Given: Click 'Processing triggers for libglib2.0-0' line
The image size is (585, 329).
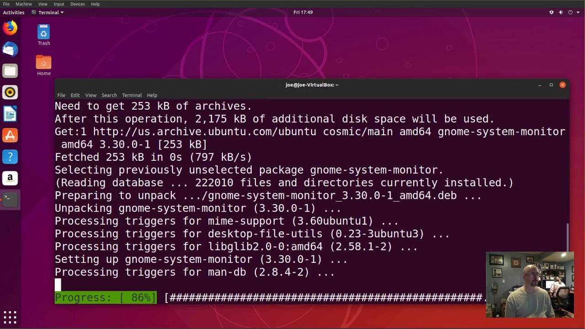Looking at the screenshot, I should tap(236, 247).
